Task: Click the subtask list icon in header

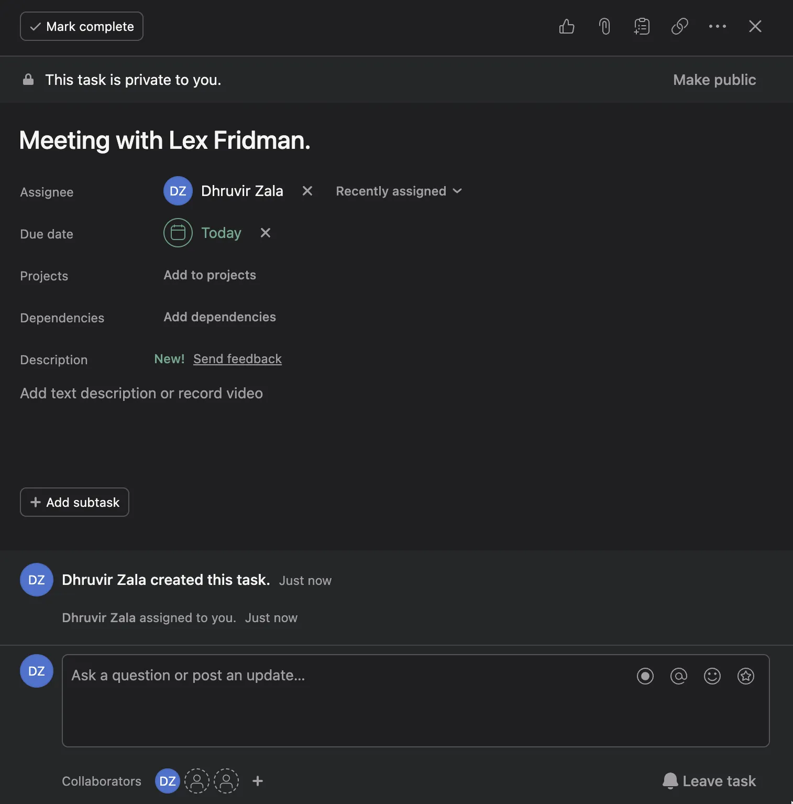Action: 642,26
